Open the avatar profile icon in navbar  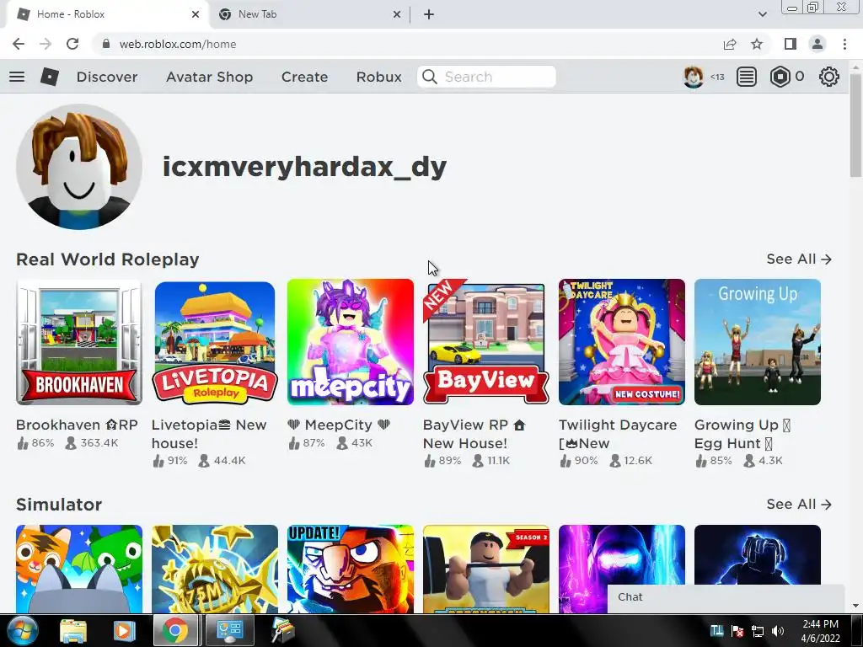click(693, 77)
